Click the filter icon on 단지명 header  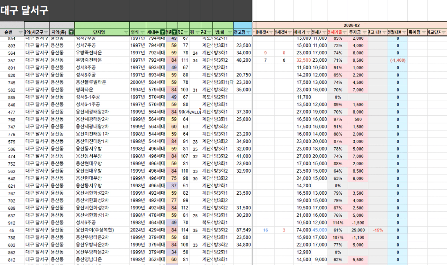[125, 32]
